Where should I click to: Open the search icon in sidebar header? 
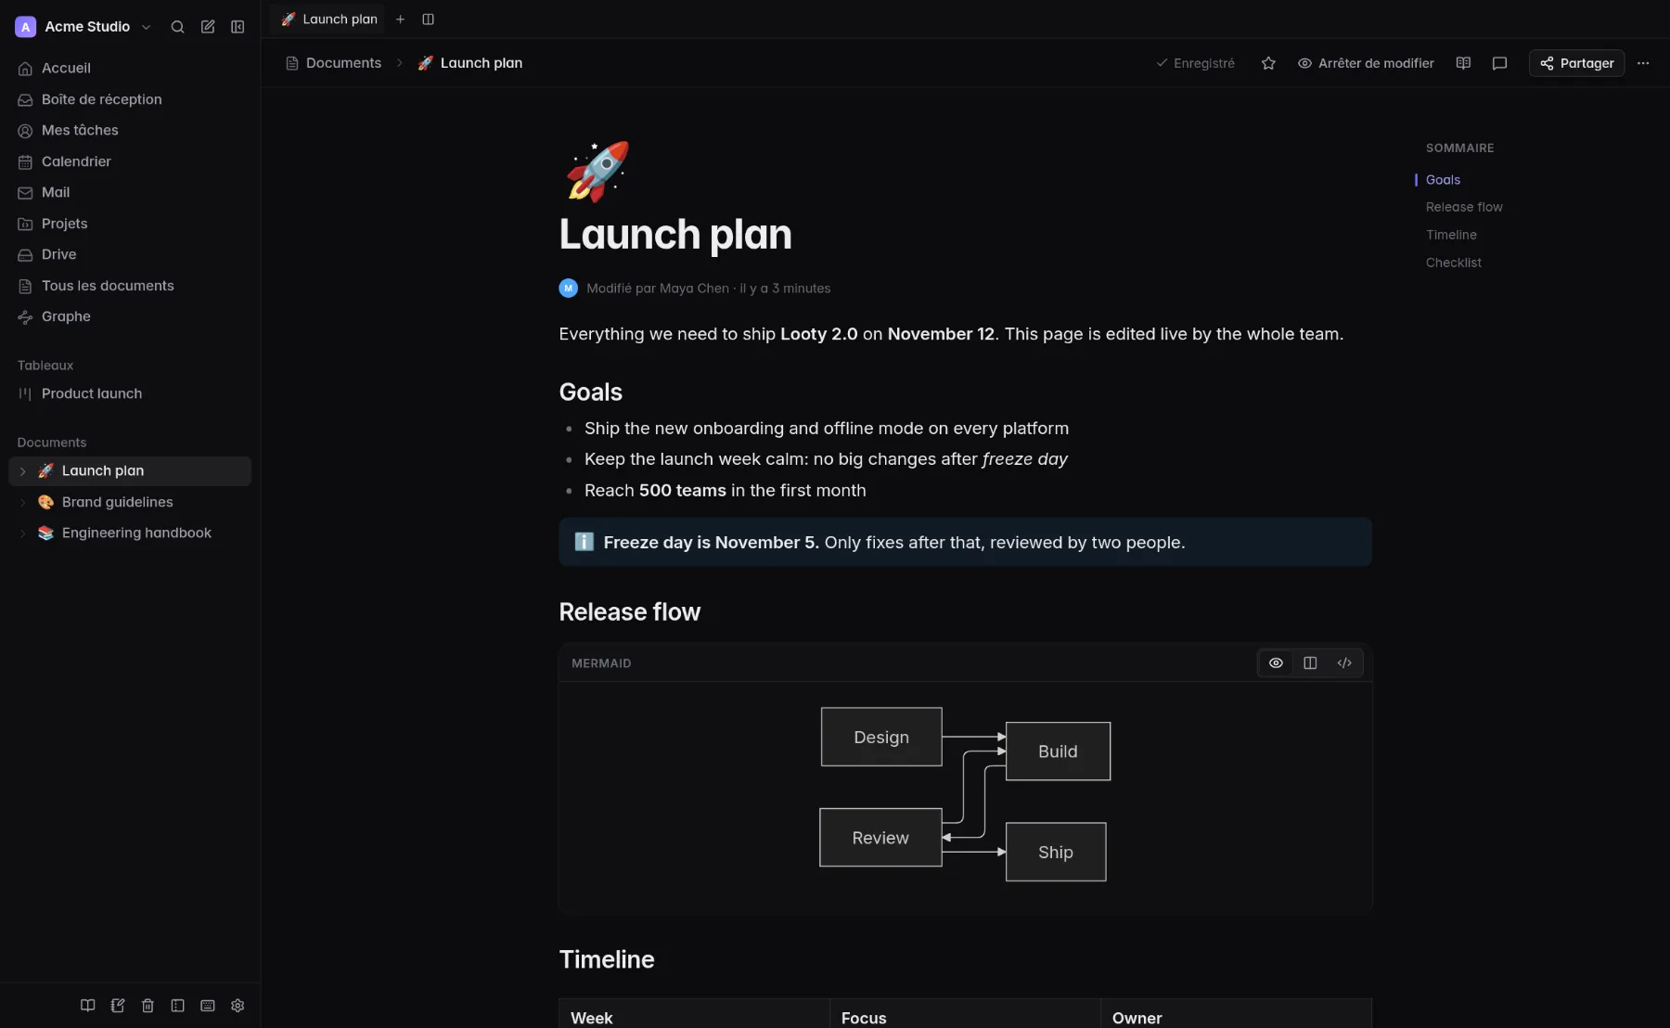click(177, 27)
